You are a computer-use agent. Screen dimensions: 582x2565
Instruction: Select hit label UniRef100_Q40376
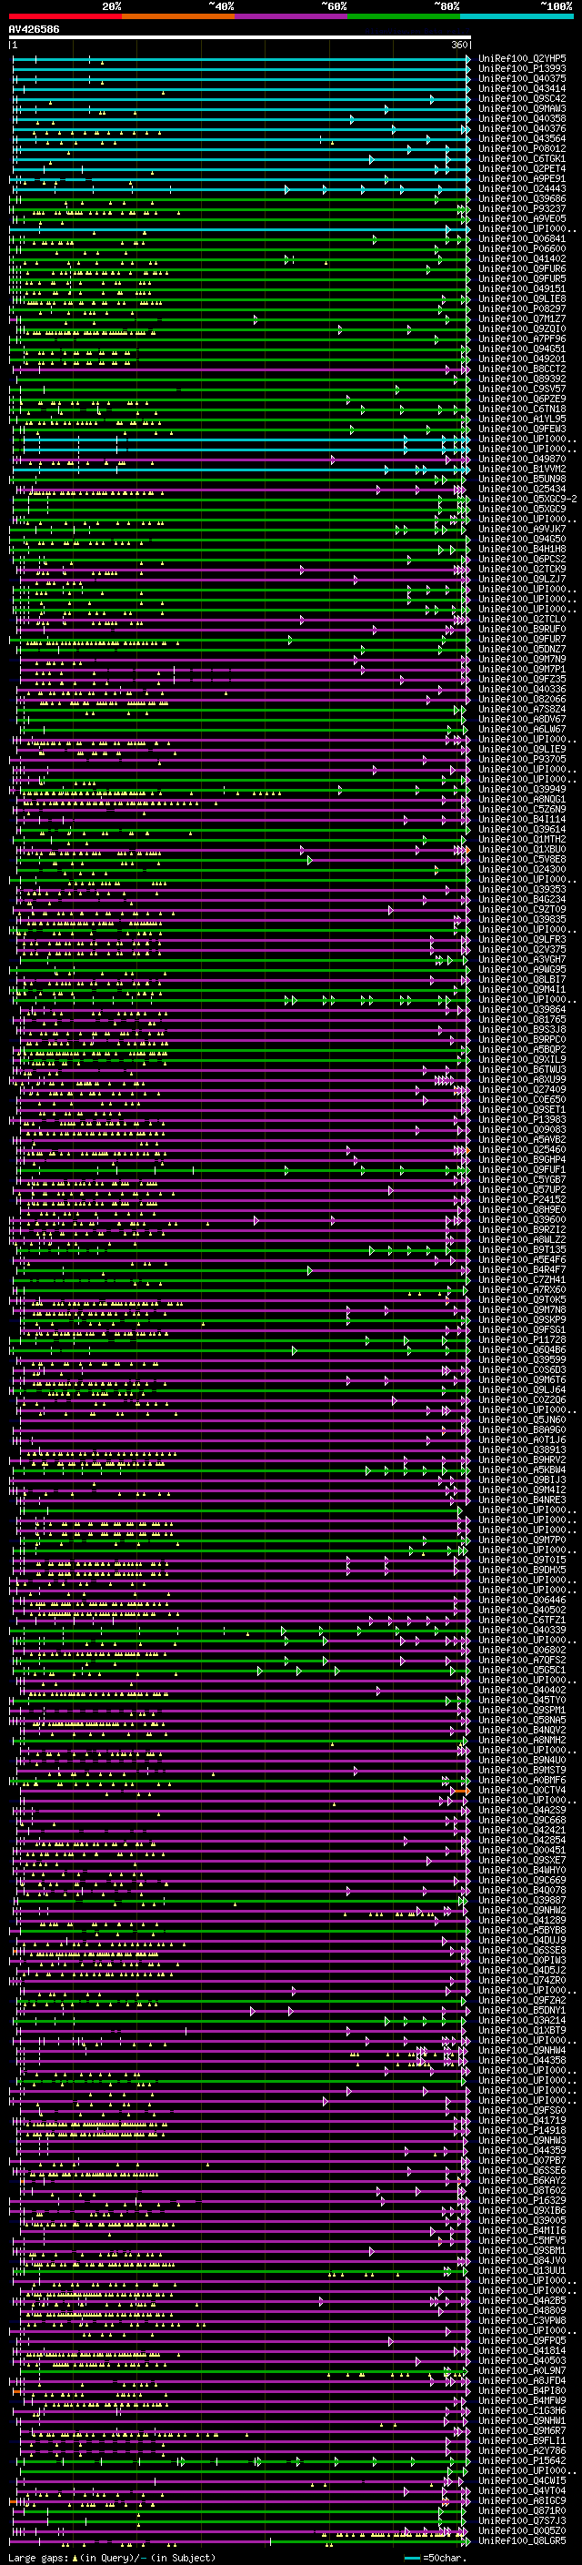point(522,128)
